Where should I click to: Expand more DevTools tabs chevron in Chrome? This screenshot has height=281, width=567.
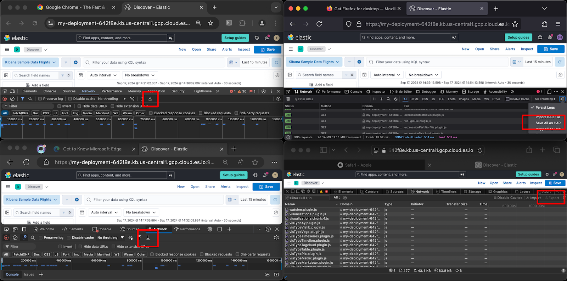218,91
